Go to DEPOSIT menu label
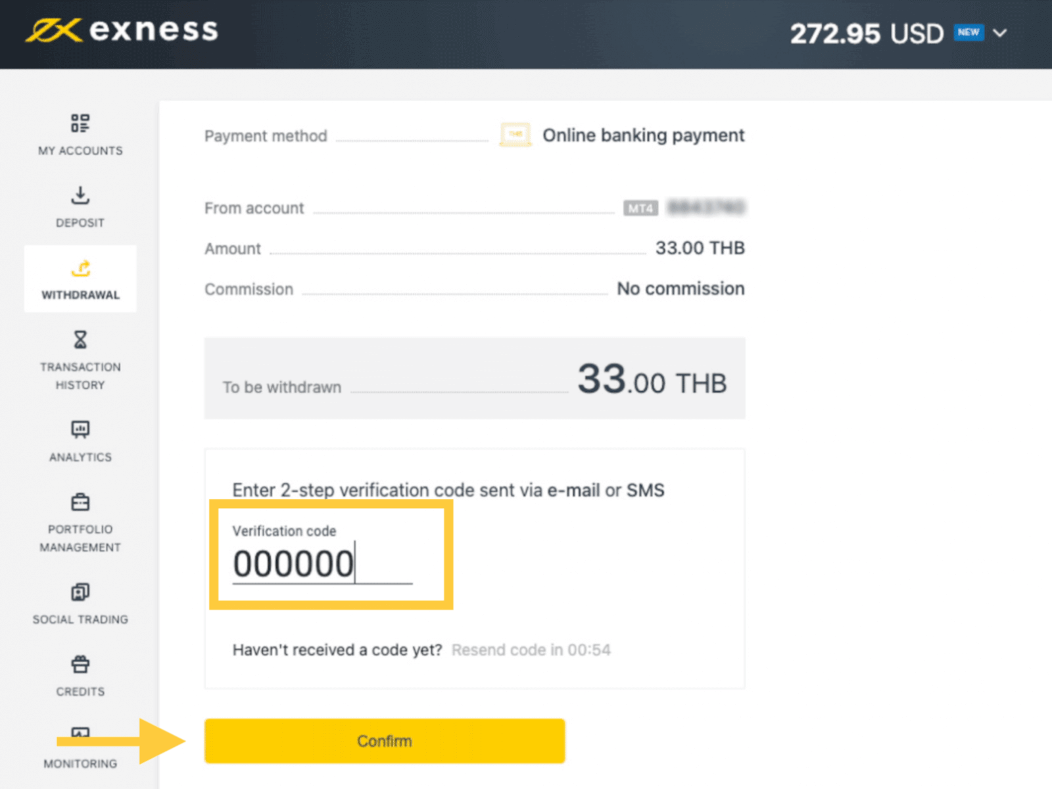This screenshot has width=1052, height=789. (x=80, y=223)
